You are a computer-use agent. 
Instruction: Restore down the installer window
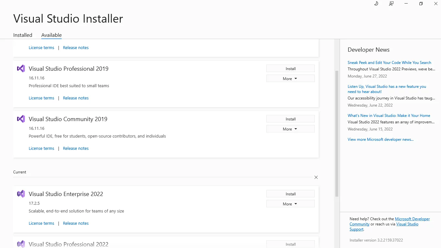click(x=421, y=4)
